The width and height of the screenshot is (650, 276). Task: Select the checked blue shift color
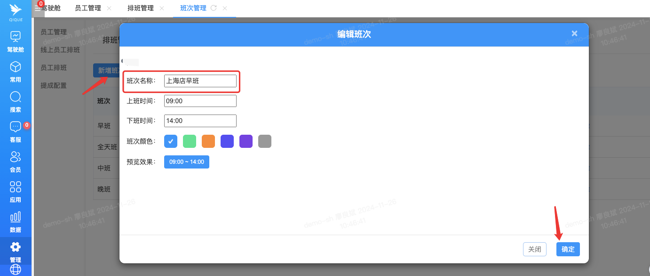tap(171, 141)
